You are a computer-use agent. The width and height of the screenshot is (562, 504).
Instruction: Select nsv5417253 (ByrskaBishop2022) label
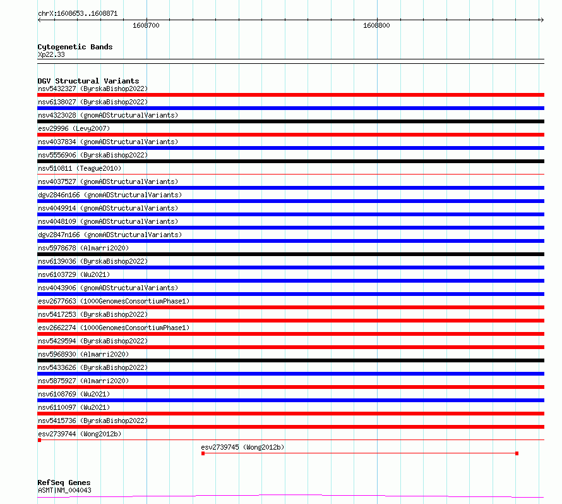point(93,314)
